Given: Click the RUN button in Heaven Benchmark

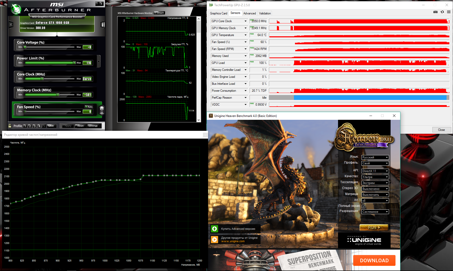Looking at the screenshot, I should (x=374, y=227).
